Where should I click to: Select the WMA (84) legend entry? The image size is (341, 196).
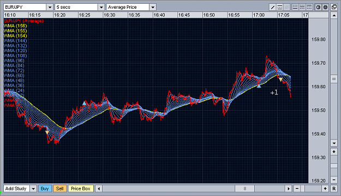click(x=14, y=65)
